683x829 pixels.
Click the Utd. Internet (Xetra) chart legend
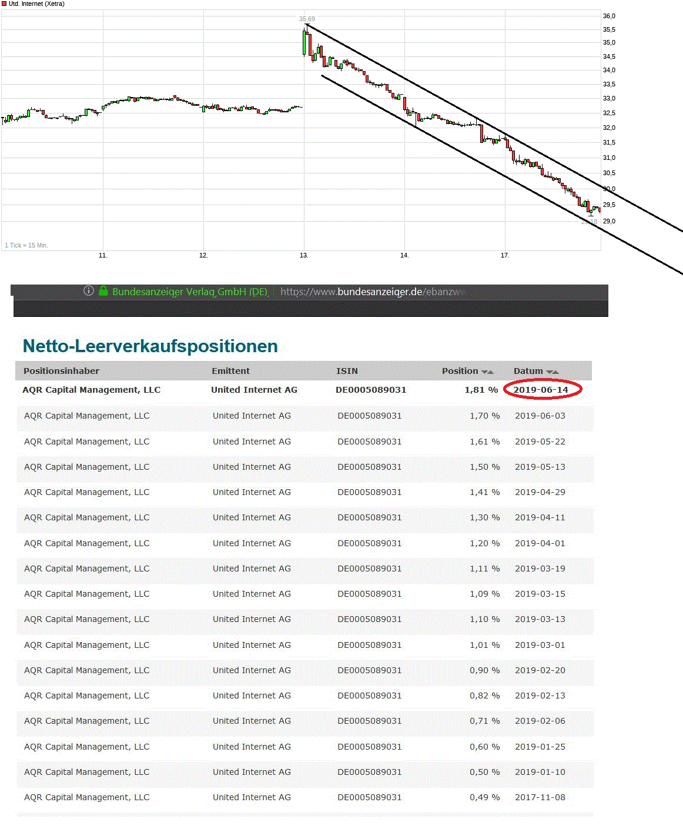(33, 4)
